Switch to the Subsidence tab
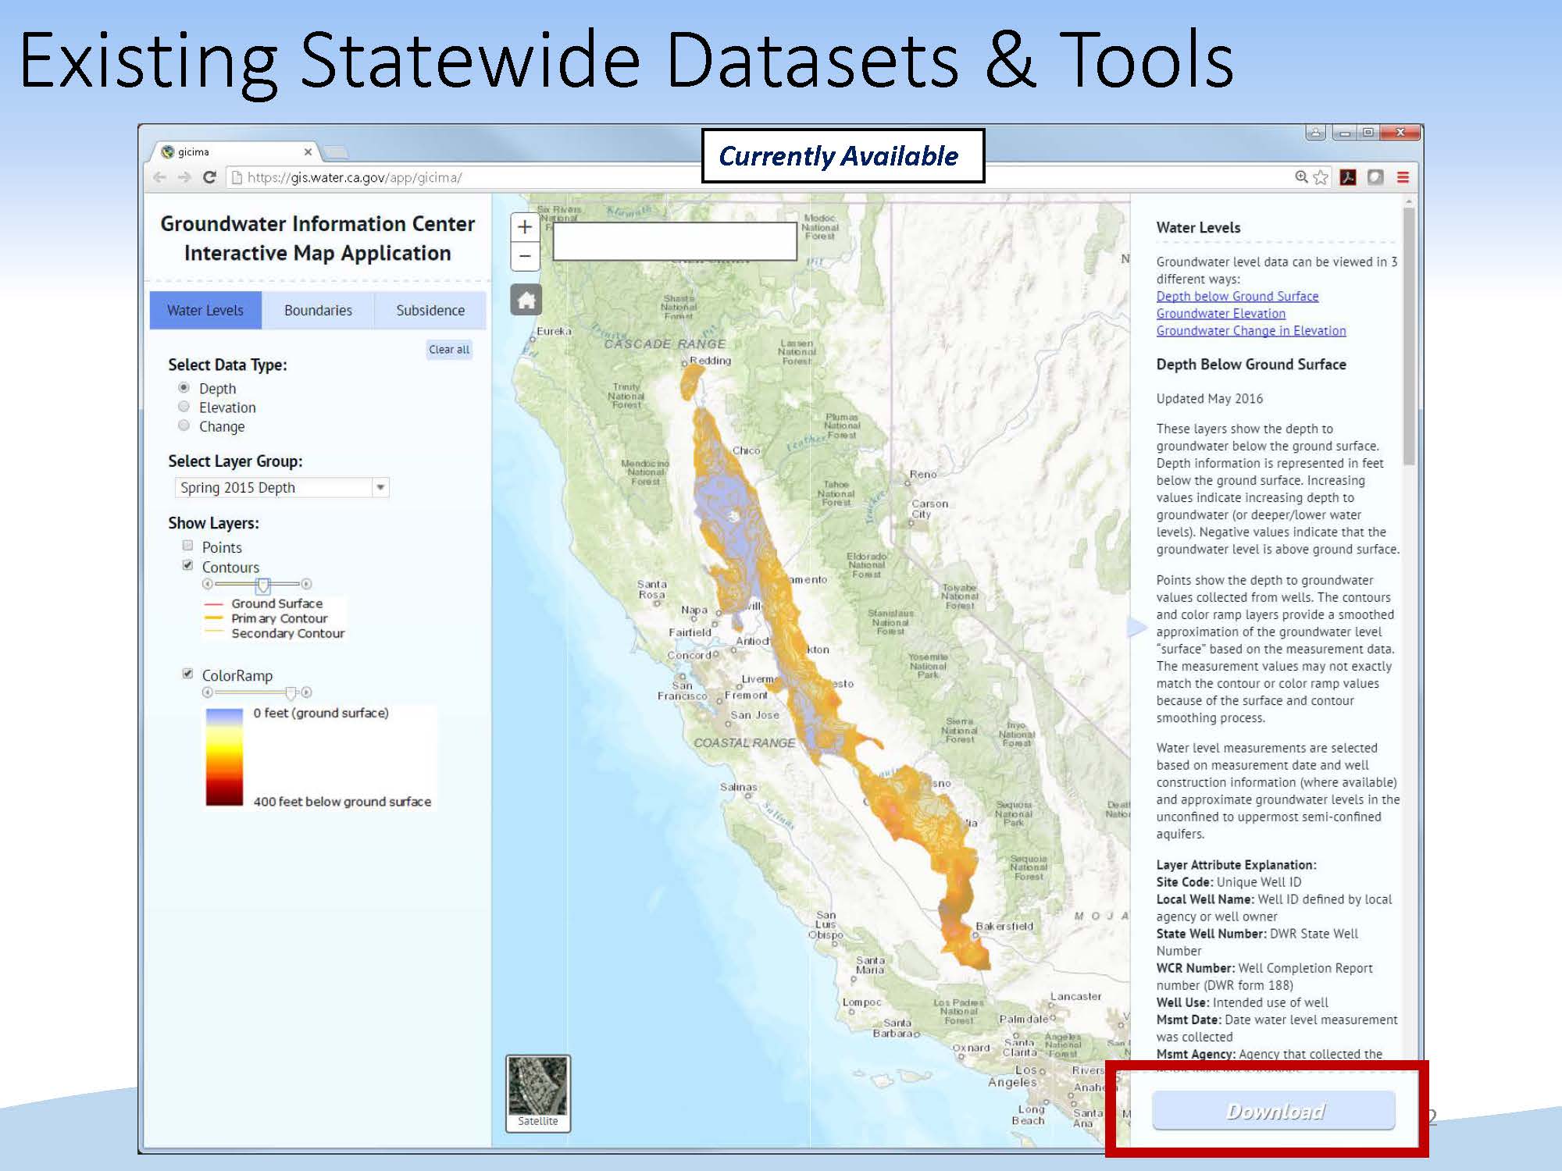The width and height of the screenshot is (1562, 1171). [x=430, y=311]
